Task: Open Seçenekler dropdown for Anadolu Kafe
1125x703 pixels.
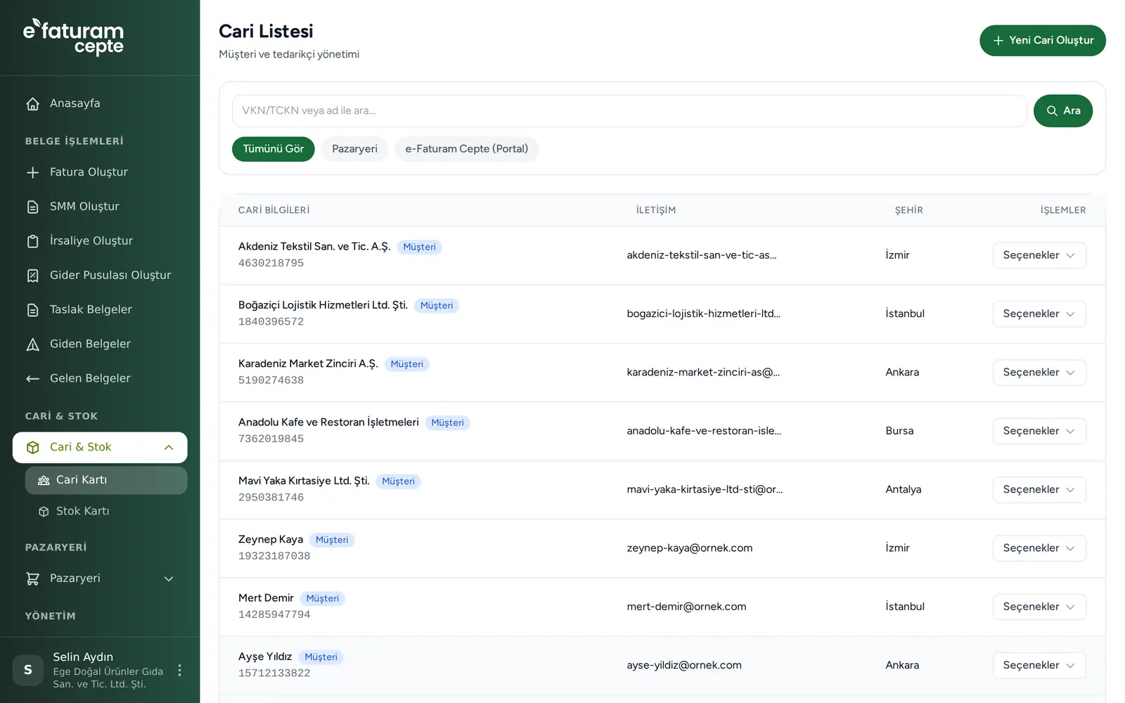Action: [1039, 431]
